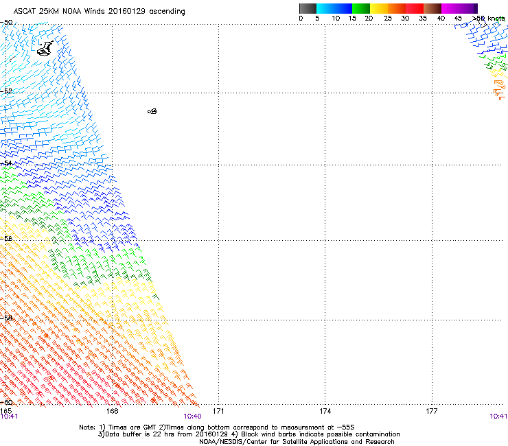Image resolution: width=508 pixels, height=446 pixels.
Task: Pick the cyan segment of the wind speed legend
Action: click(x=325, y=8)
